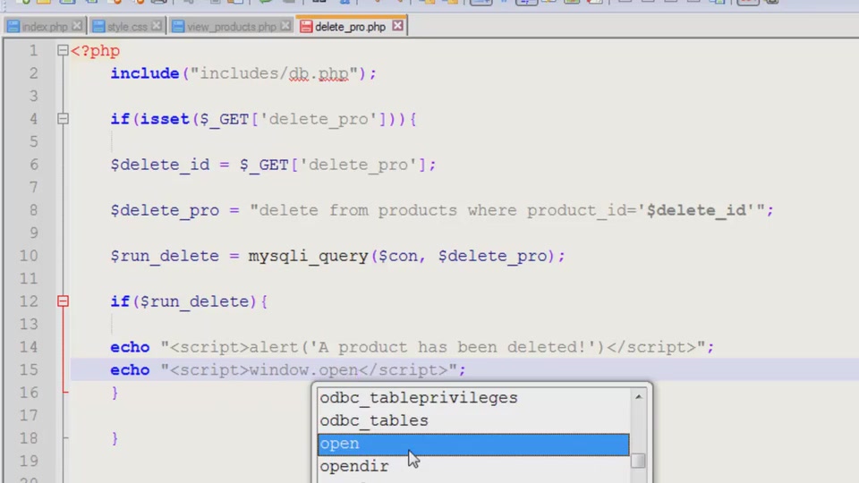Click line number 15 in the margin
The image size is (859, 483).
click(29, 370)
